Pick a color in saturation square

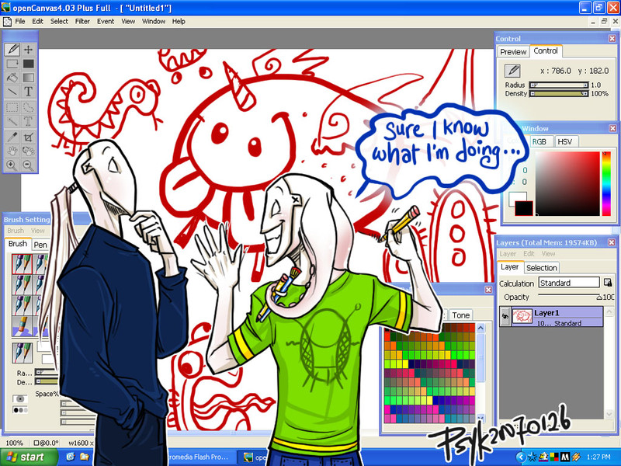(567, 183)
